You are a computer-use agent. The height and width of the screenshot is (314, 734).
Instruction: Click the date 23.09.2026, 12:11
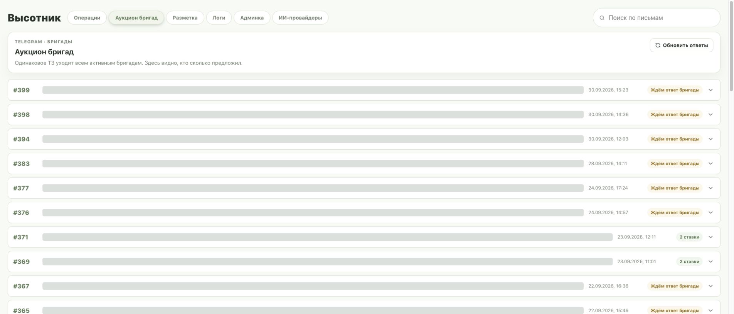(636, 237)
